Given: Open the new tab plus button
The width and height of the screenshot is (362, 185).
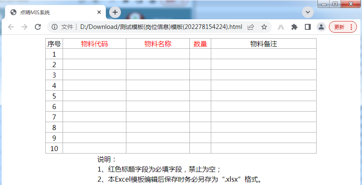Looking at the screenshot, I should [x=115, y=12].
